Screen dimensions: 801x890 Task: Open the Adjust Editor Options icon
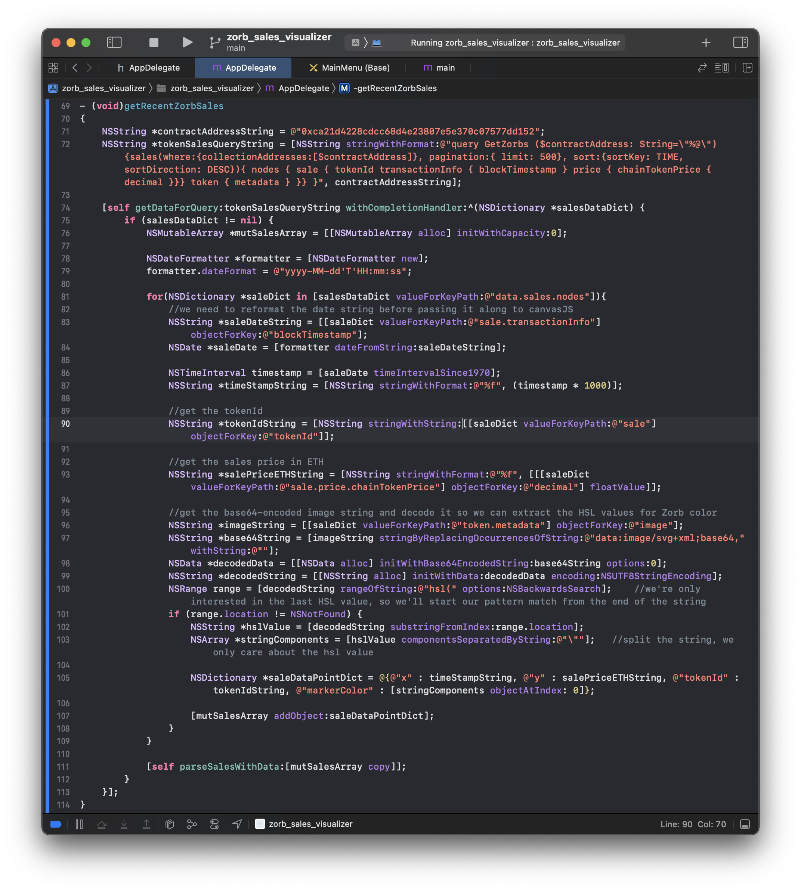[x=722, y=68]
